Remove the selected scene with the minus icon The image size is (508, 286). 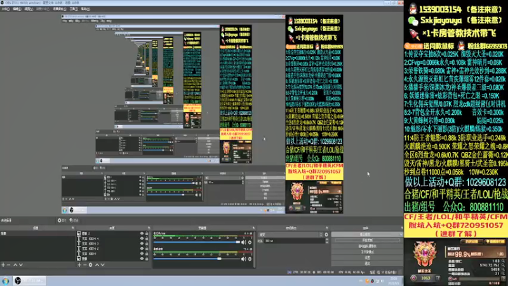tap(9, 265)
